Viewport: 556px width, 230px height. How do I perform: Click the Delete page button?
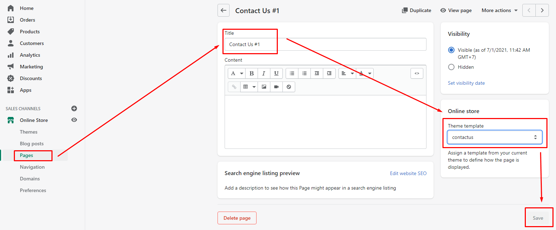(x=237, y=218)
